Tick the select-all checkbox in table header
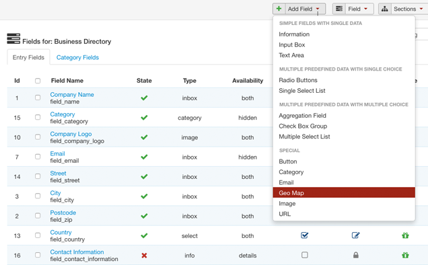 (x=38, y=81)
